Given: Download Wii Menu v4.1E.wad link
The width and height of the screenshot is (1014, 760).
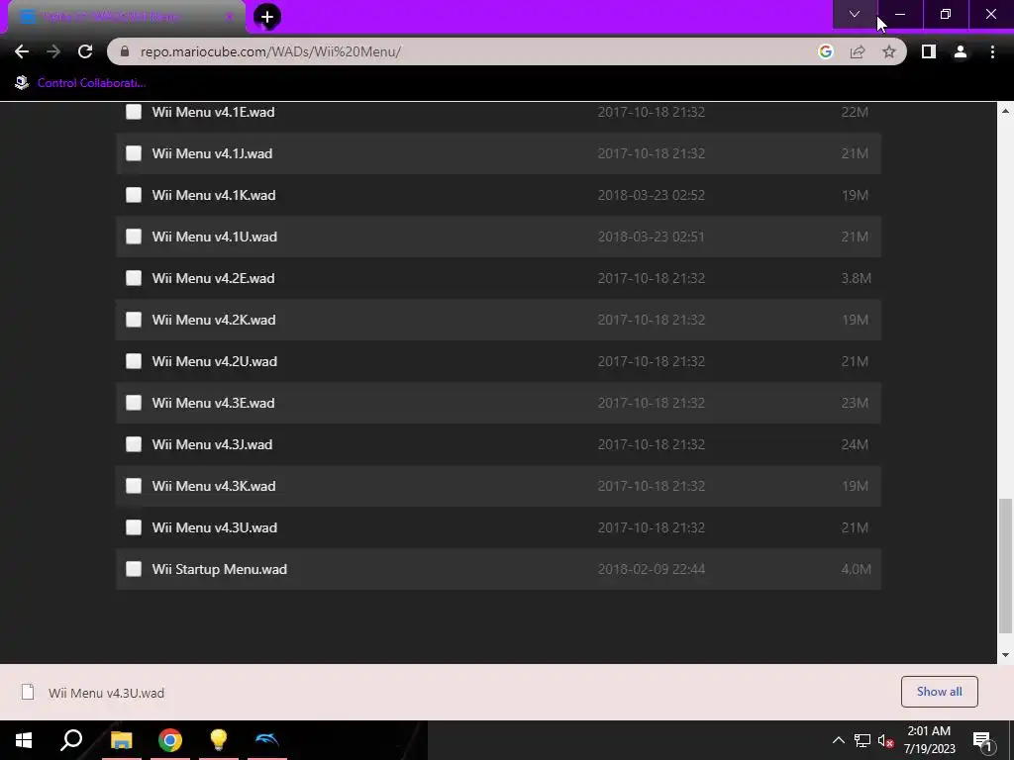Looking at the screenshot, I should 214,112.
